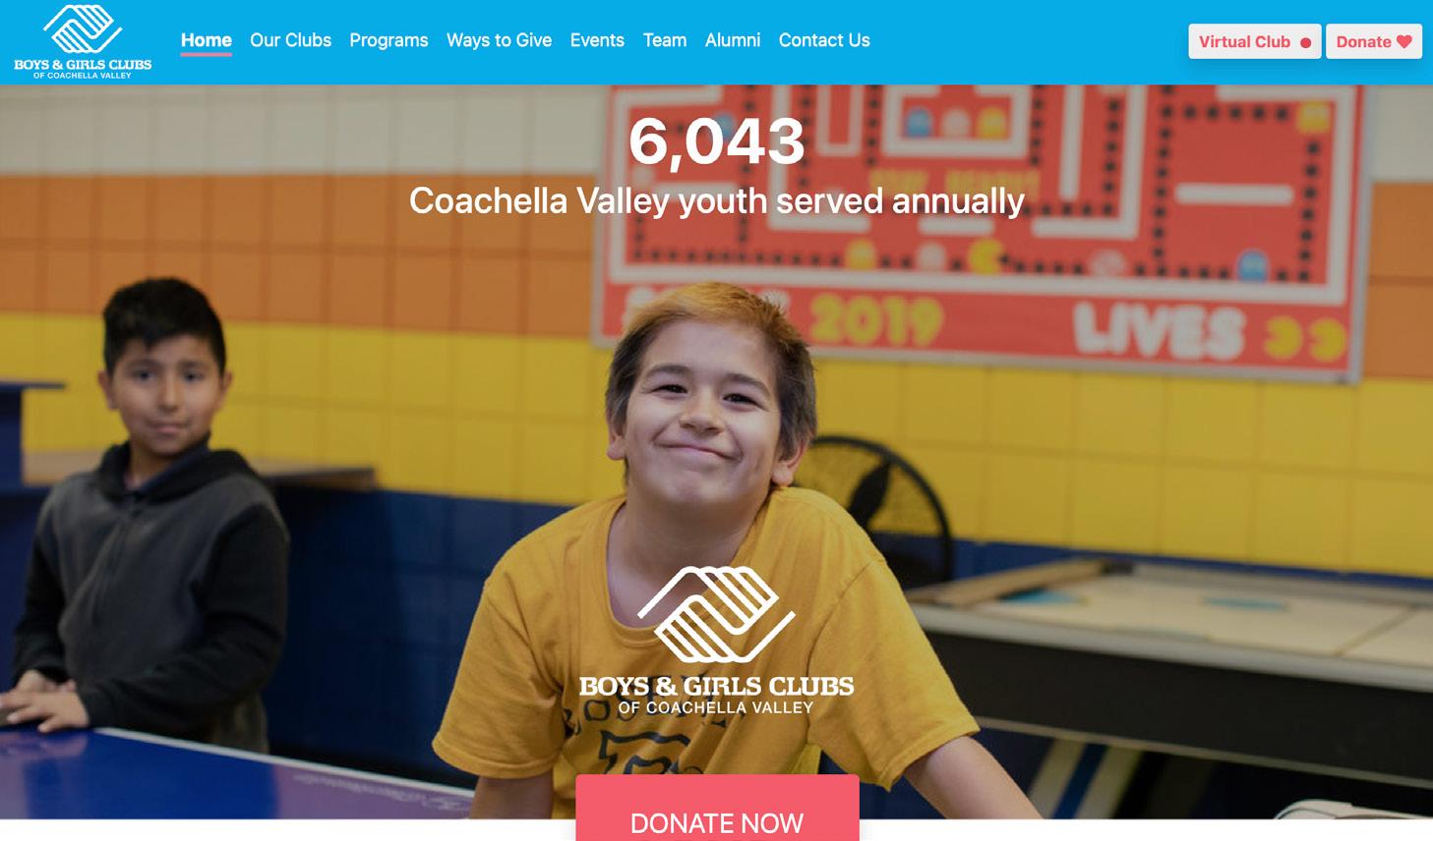This screenshot has height=841, width=1433.
Task: Open the Home menu item
Action: 207,40
